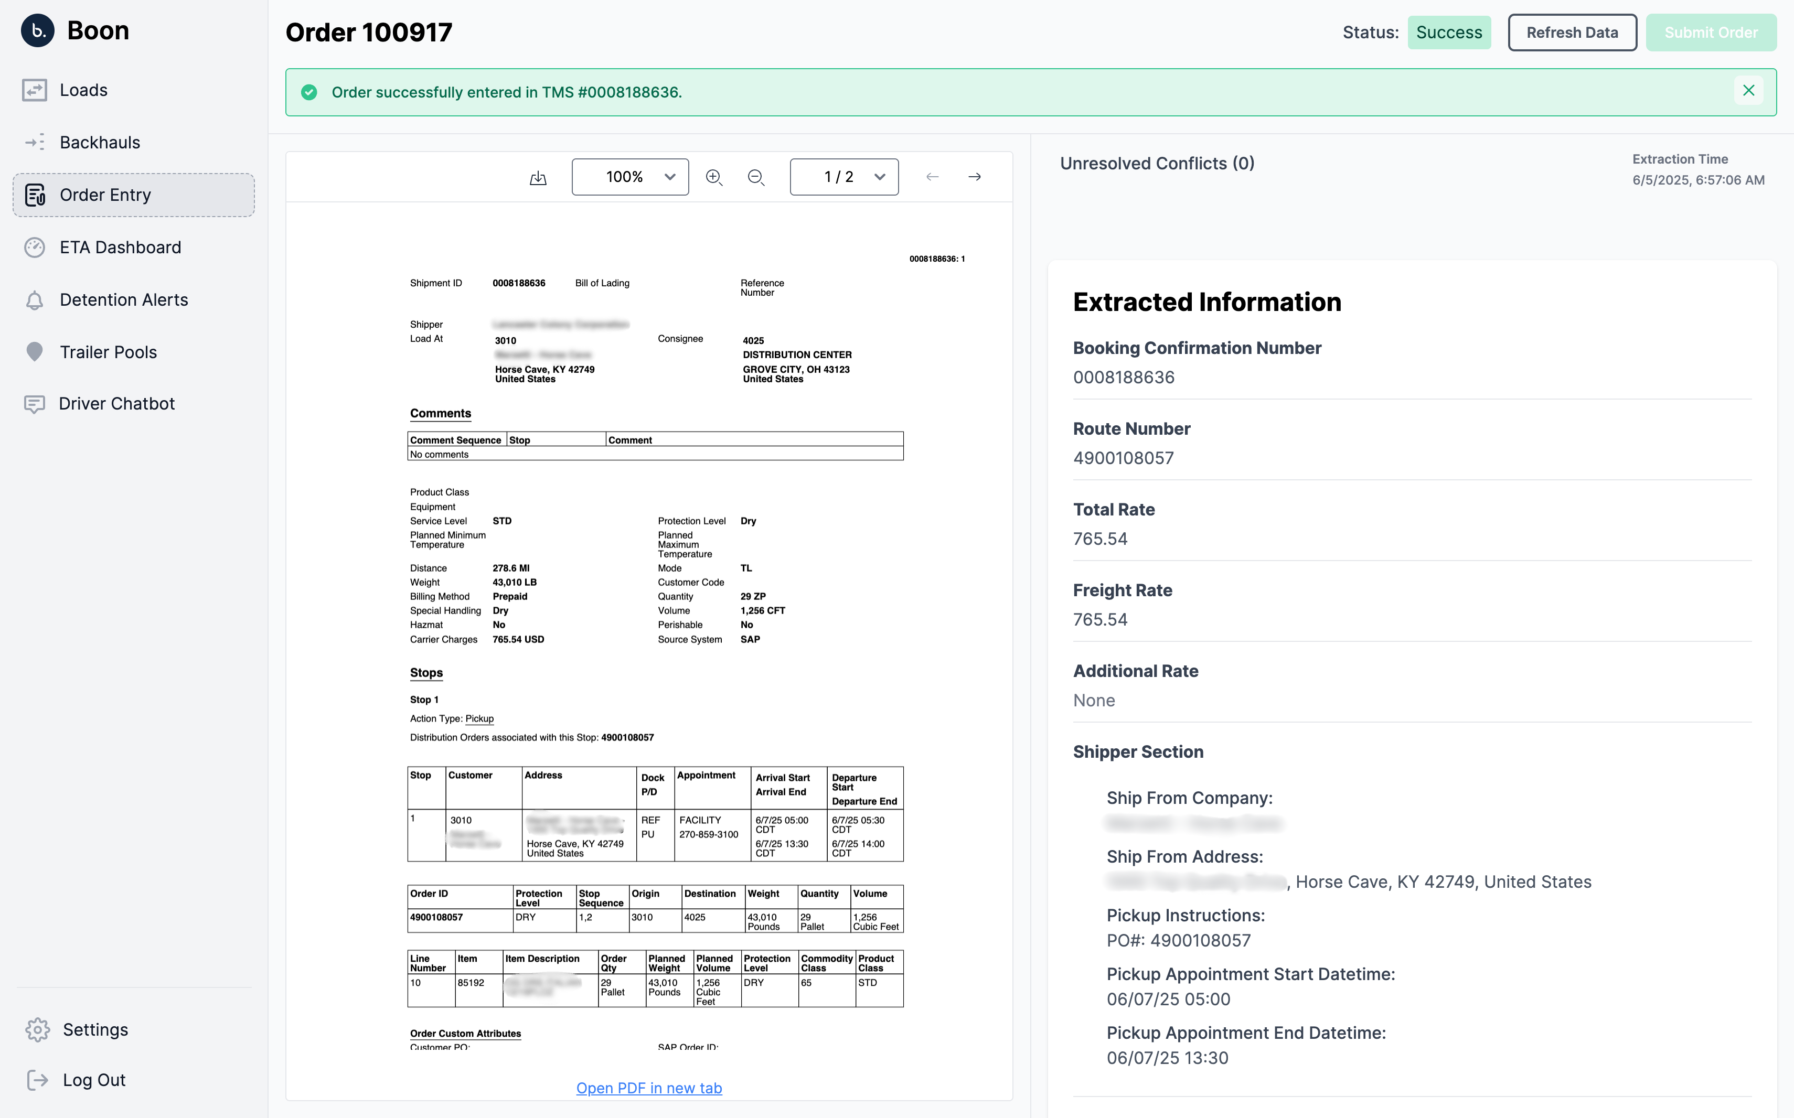Screen dimensions: 1794x1118
Task: Navigate to Backhauls section
Action: click(99, 143)
